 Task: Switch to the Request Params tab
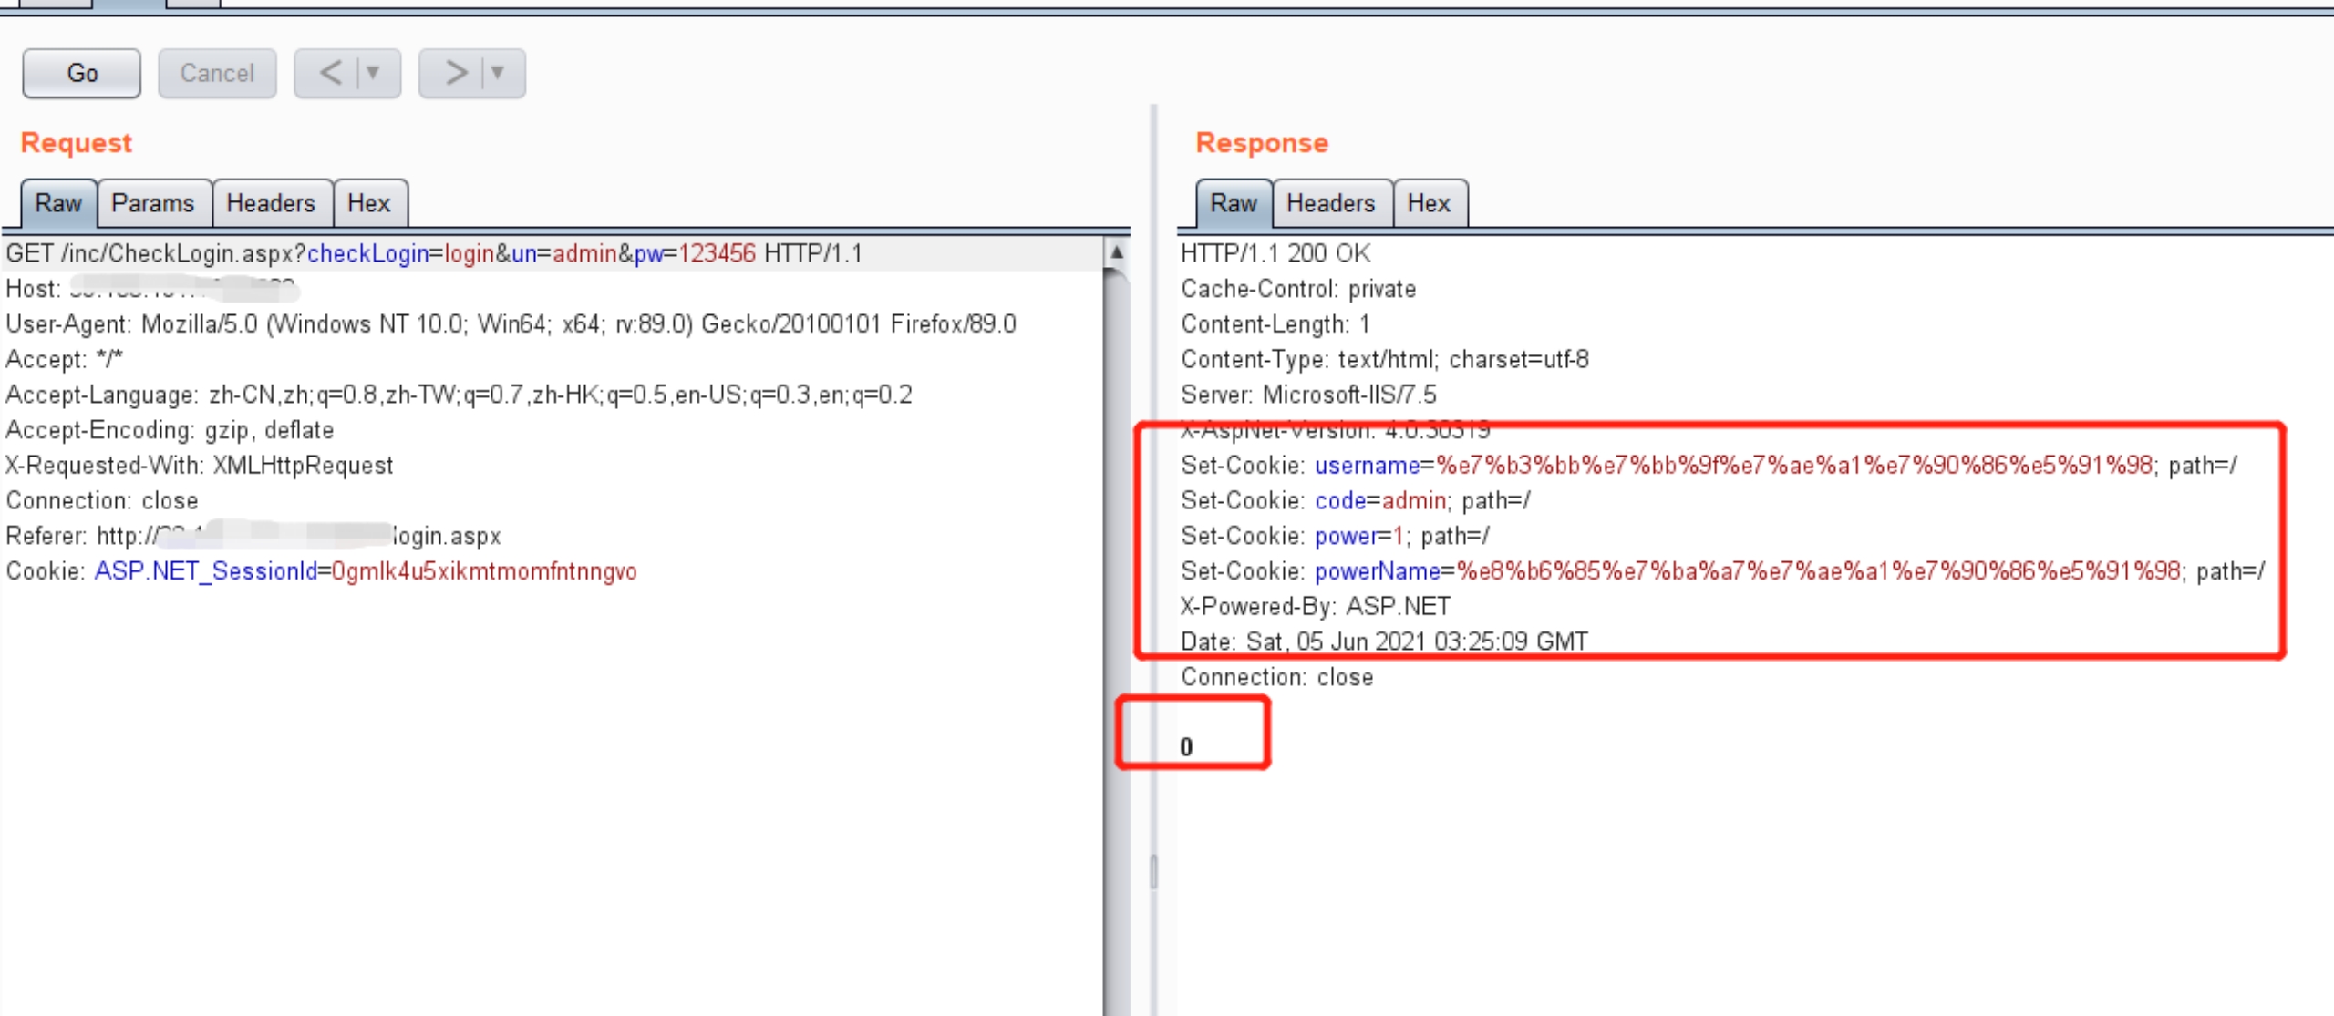click(x=152, y=203)
